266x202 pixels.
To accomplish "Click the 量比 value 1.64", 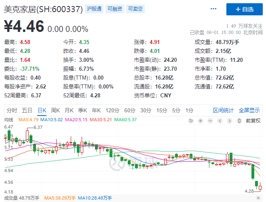I will (25, 60).
